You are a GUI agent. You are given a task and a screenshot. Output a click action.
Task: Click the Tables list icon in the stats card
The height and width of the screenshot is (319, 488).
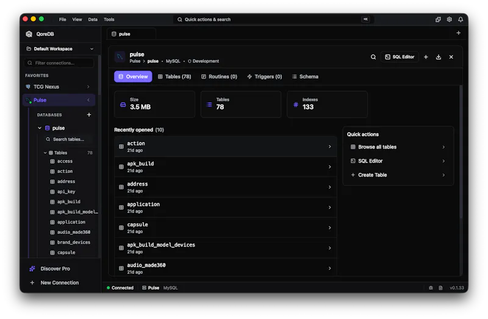[x=209, y=105]
